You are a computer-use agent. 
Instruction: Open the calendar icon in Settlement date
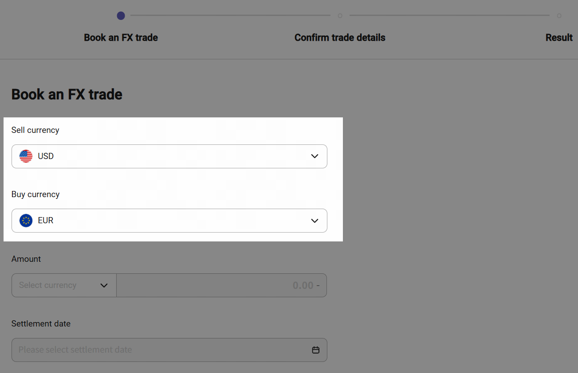point(316,350)
